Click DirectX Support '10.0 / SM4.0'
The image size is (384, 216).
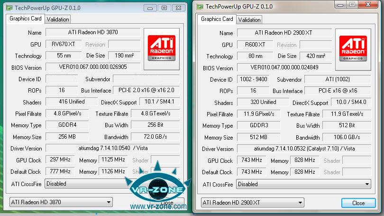coord(351,102)
